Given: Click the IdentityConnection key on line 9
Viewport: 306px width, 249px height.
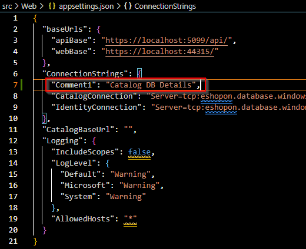Looking at the screenshot, I should click(x=97, y=107).
